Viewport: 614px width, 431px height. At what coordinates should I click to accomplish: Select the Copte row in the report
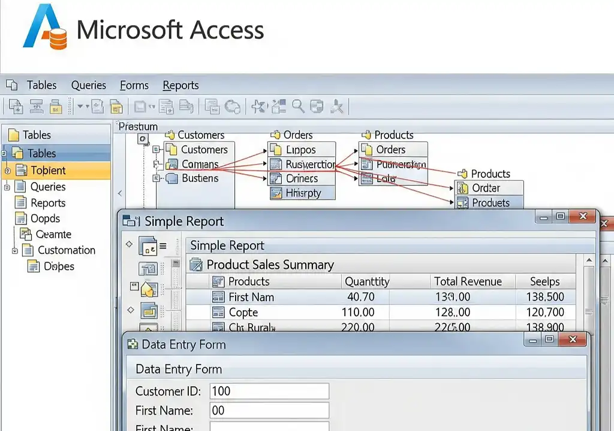coord(381,312)
